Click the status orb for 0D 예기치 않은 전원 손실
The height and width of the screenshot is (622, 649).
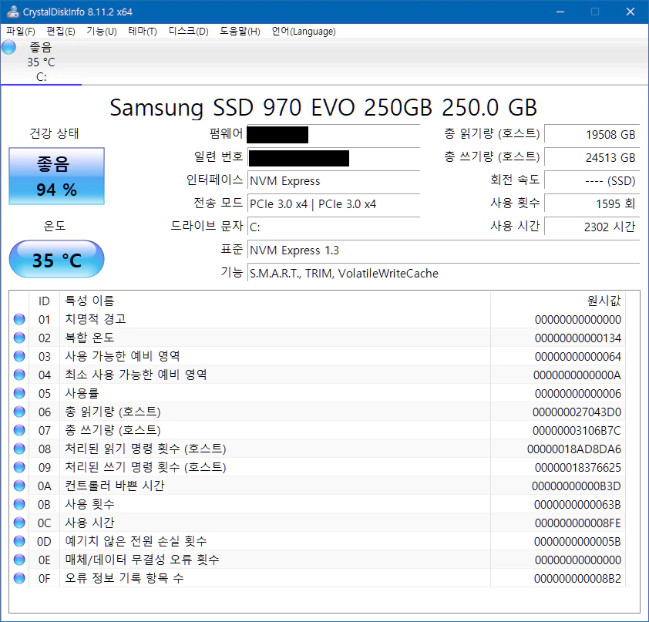pos(19,541)
